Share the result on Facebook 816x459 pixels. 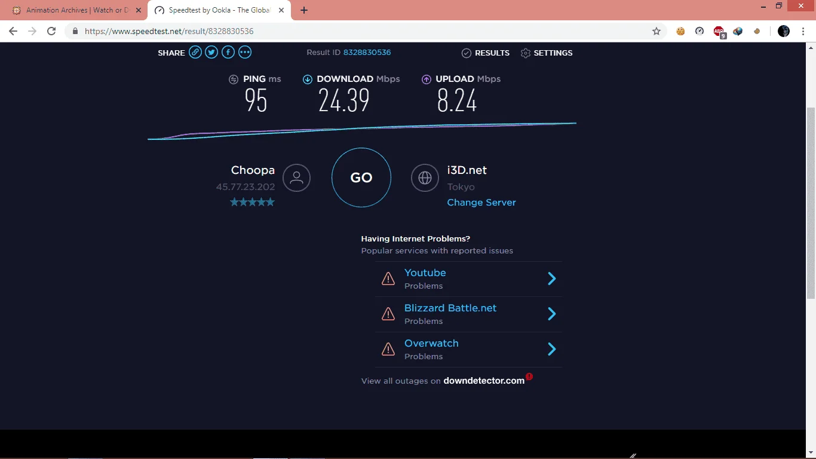(228, 53)
